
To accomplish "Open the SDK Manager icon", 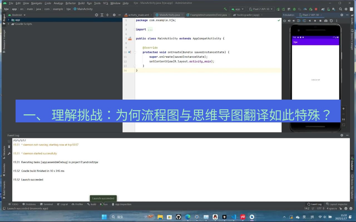I will [333, 9].
